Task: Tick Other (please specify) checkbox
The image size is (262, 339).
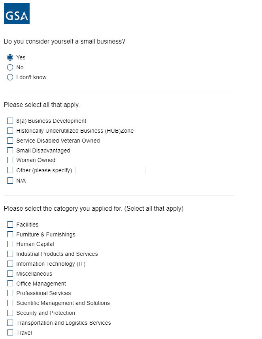Action: coord(10,170)
